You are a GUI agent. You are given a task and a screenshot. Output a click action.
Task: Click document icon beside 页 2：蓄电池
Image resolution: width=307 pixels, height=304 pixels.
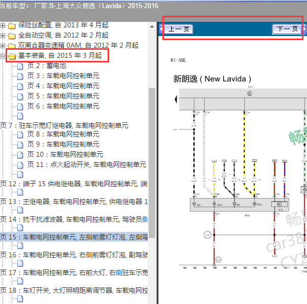coord(20,66)
